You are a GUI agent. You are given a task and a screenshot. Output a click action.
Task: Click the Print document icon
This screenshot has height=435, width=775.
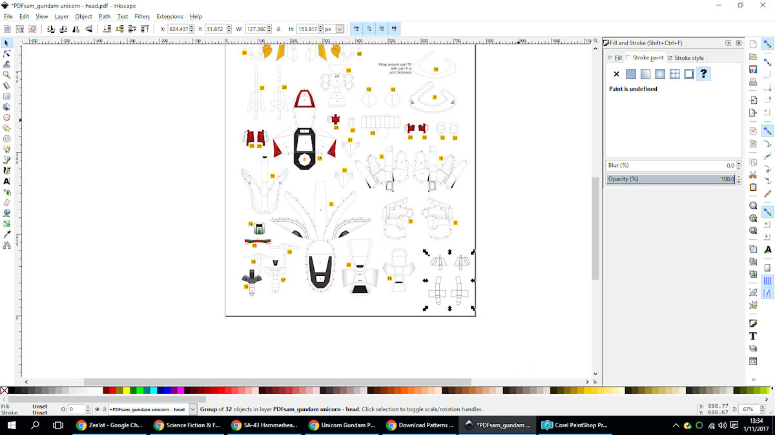tap(753, 82)
